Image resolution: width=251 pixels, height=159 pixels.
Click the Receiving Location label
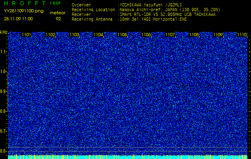pos(93,10)
